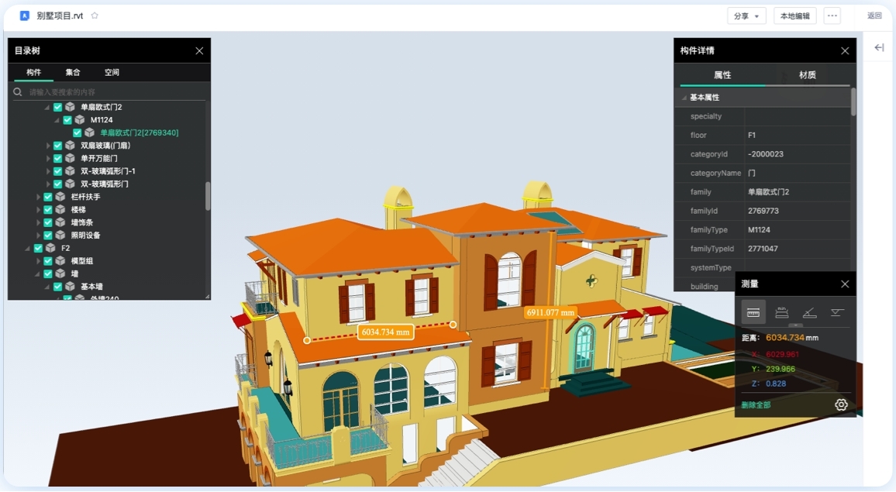Uncheck the F2 floor checkbox

(x=38, y=248)
